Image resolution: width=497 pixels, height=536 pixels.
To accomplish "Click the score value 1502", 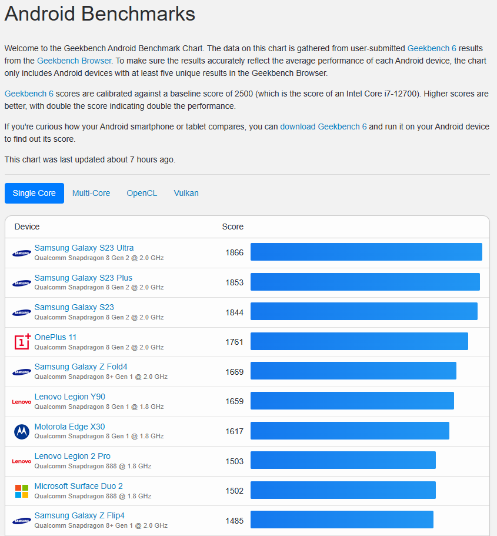I will point(235,491).
